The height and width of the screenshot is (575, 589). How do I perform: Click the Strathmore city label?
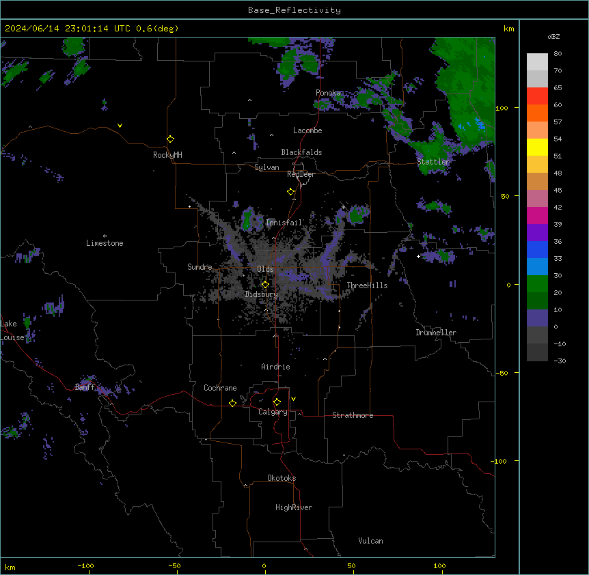353,415
